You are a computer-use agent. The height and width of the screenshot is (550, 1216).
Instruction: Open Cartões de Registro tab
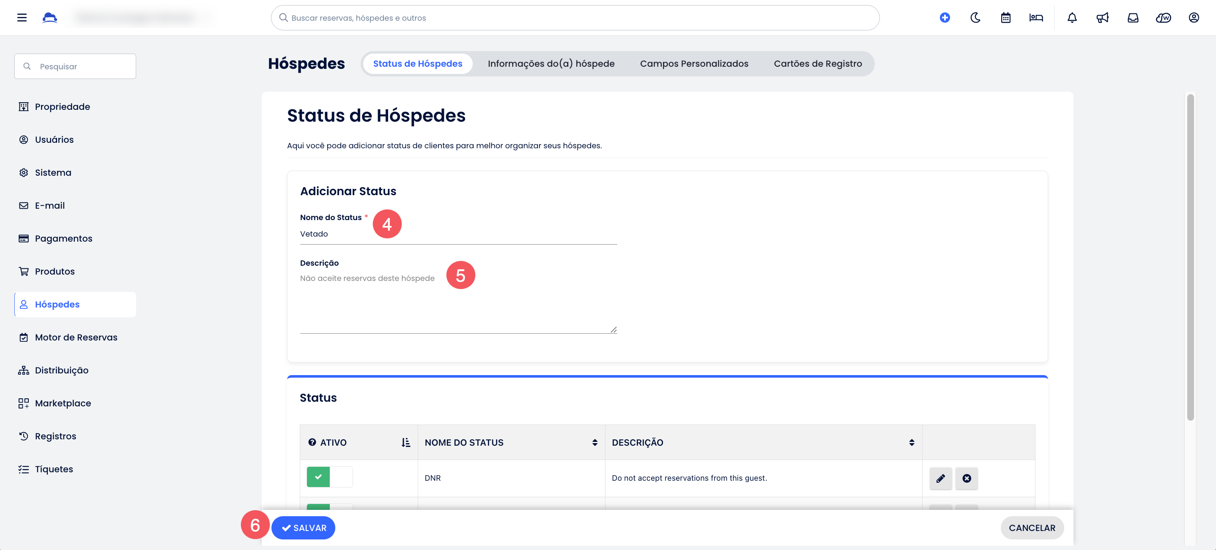coord(818,64)
